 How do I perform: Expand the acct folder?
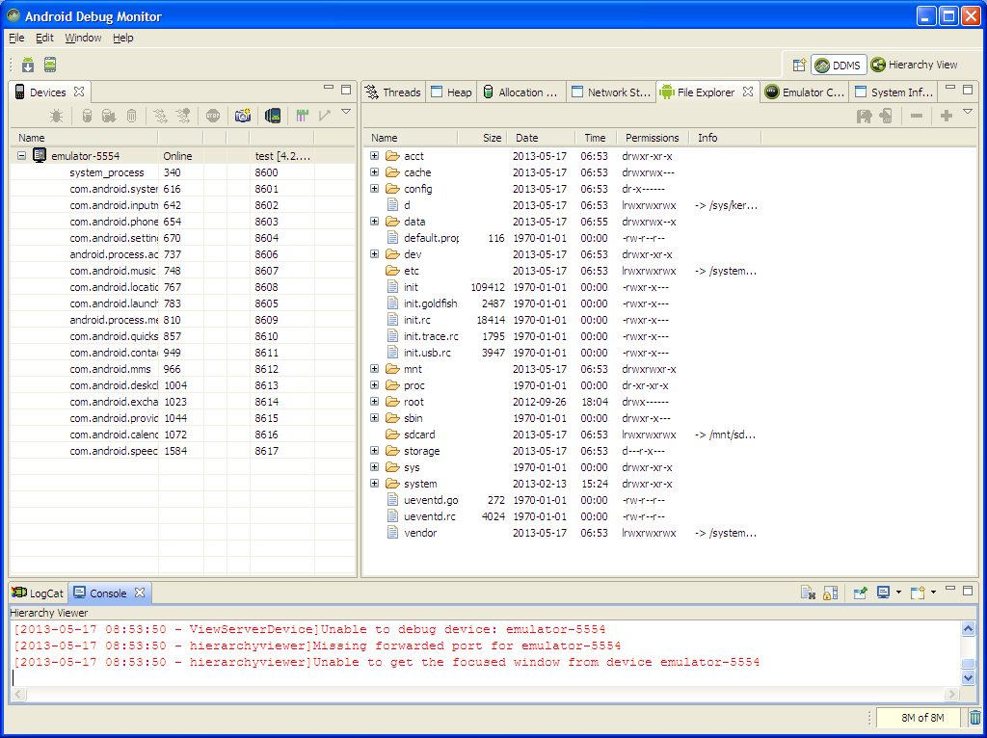coord(375,155)
